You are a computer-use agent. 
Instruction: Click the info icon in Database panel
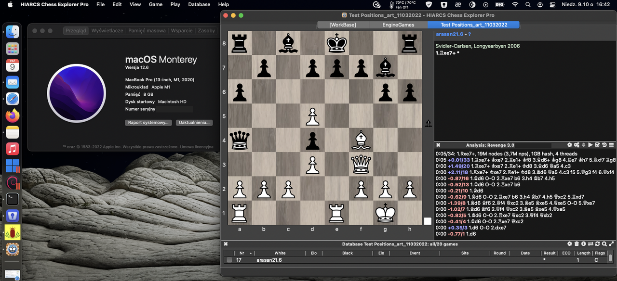pyautogui.click(x=583, y=244)
